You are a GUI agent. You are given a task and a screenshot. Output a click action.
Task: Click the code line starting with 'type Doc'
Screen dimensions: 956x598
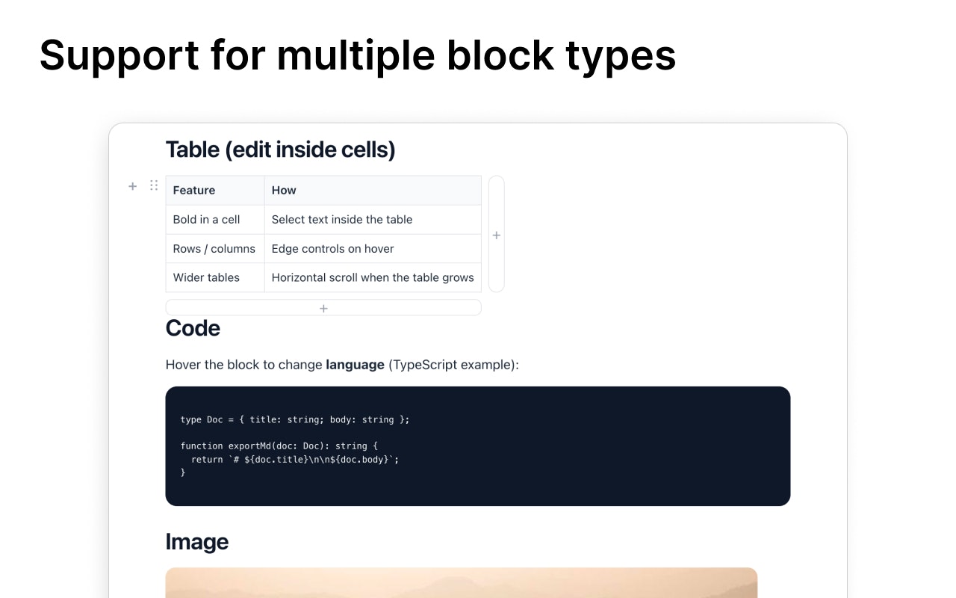click(x=294, y=419)
